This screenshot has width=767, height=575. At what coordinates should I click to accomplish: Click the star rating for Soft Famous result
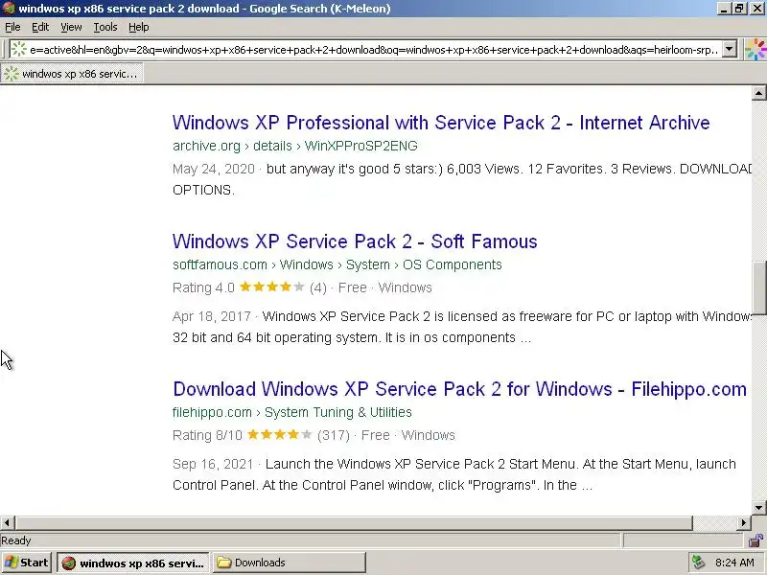272,287
